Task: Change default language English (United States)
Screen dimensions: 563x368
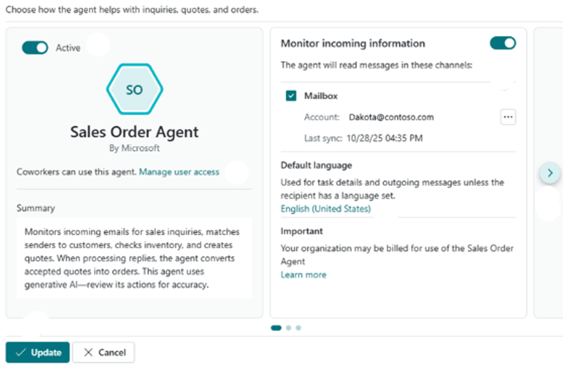Action: pos(325,209)
